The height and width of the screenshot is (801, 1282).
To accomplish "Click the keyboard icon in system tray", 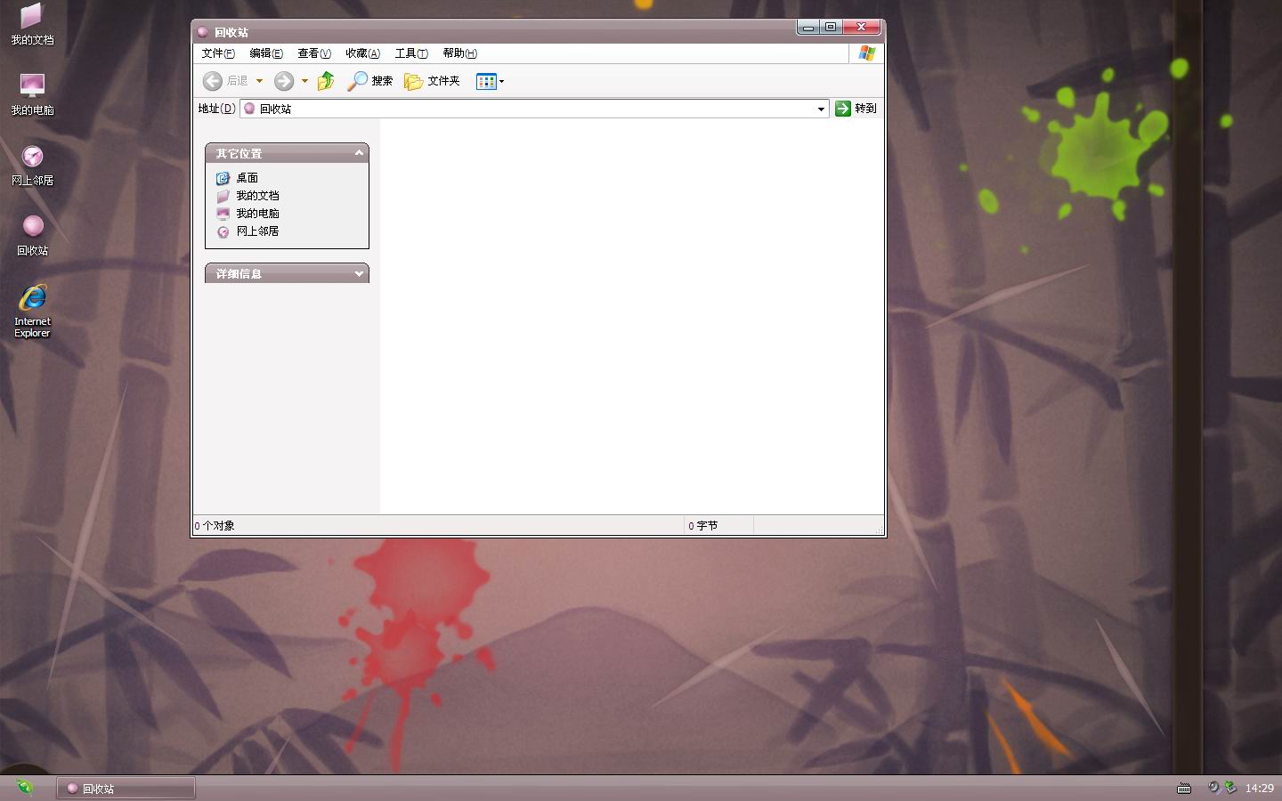I will click(x=1184, y=788).
